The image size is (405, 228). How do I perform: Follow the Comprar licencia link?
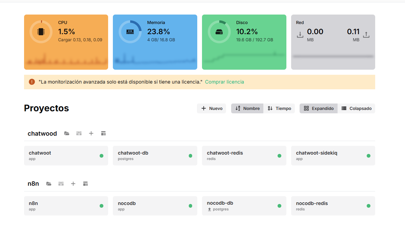pyautogui.click(x=224, y=82)
